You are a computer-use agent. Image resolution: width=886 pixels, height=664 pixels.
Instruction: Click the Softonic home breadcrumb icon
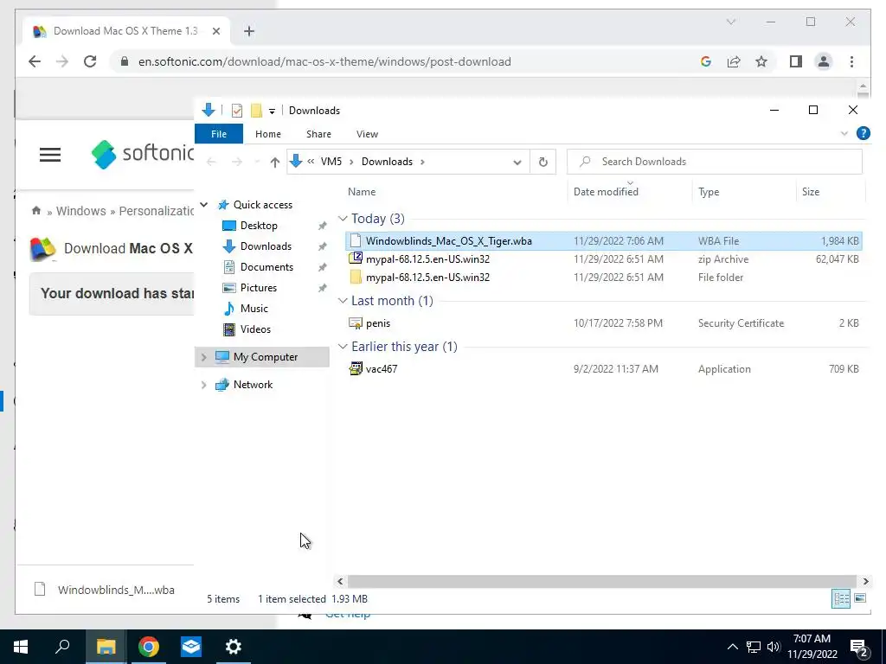(36, 211)
